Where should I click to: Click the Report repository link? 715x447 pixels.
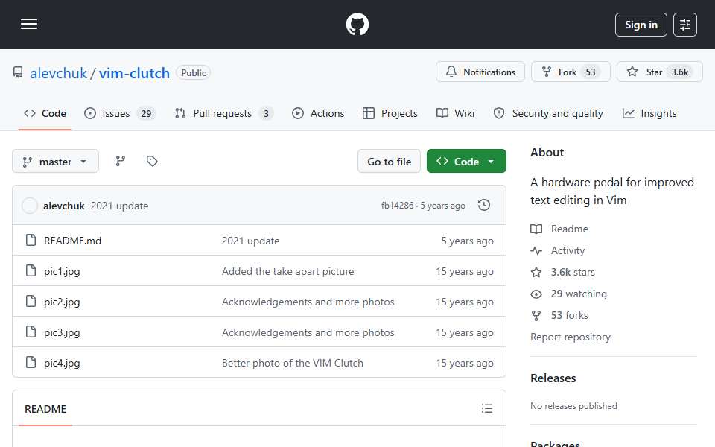[x=570, y=337]
